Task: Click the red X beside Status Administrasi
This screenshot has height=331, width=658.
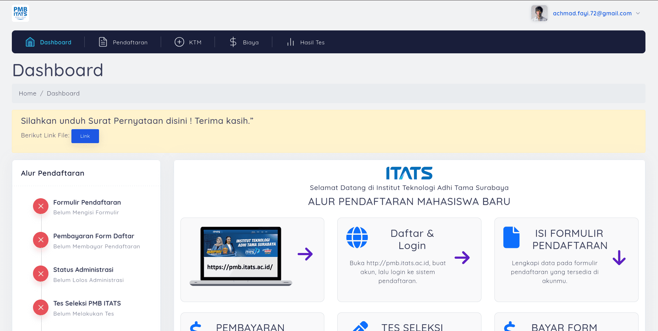Action: point(41,274)
